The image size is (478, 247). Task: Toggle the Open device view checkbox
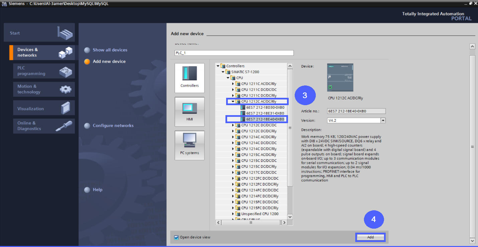[176, 237]
